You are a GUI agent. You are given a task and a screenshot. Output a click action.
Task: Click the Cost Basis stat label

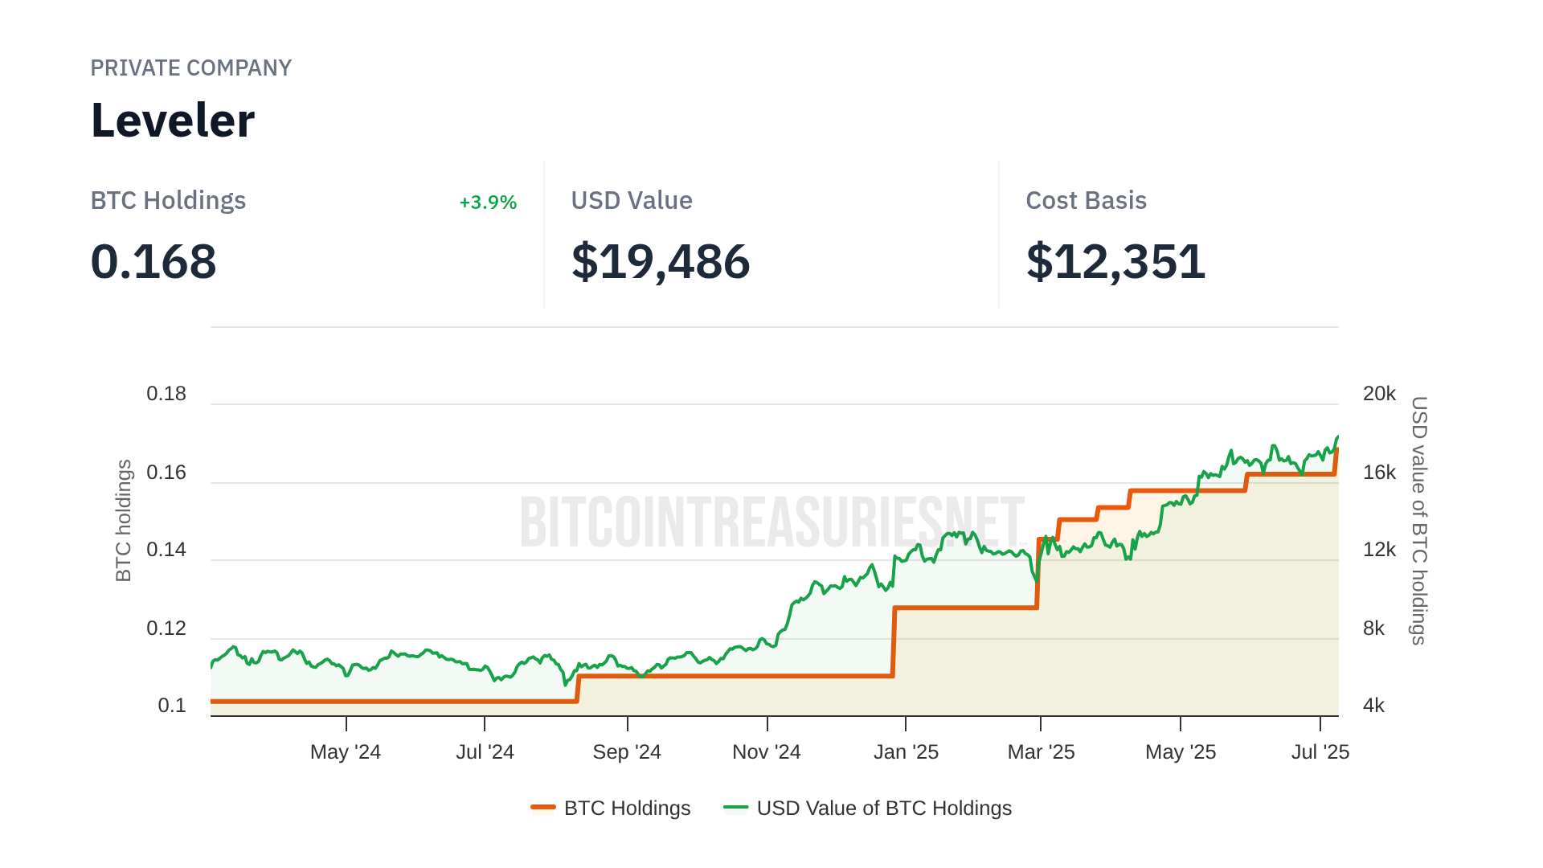(1086, 200)
